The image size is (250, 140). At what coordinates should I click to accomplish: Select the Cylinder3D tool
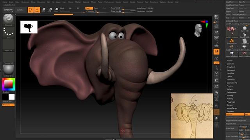click(245, 42)
